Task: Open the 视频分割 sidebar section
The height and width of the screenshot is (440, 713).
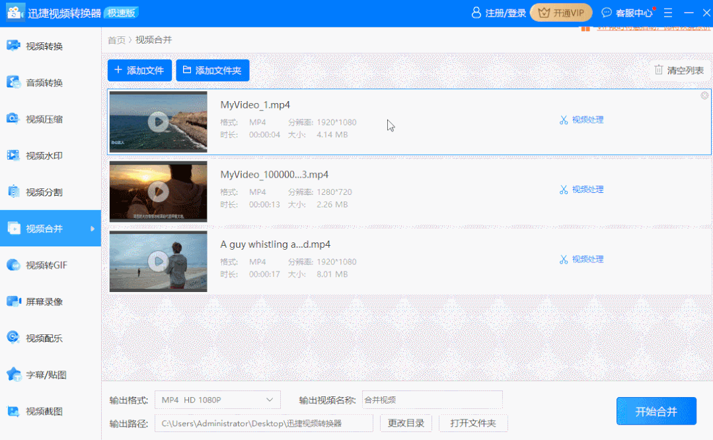Action: point(50,192)
